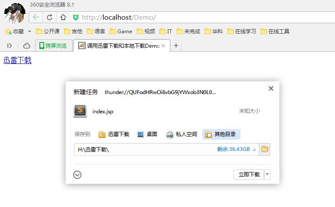Save to the 迅雷下载 folder option
Screen dimensions: 335x207
[x=114, y=134]
